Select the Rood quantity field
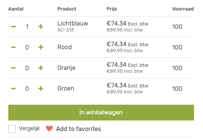Viewport: 203px width, 140px height. (27, 47)
